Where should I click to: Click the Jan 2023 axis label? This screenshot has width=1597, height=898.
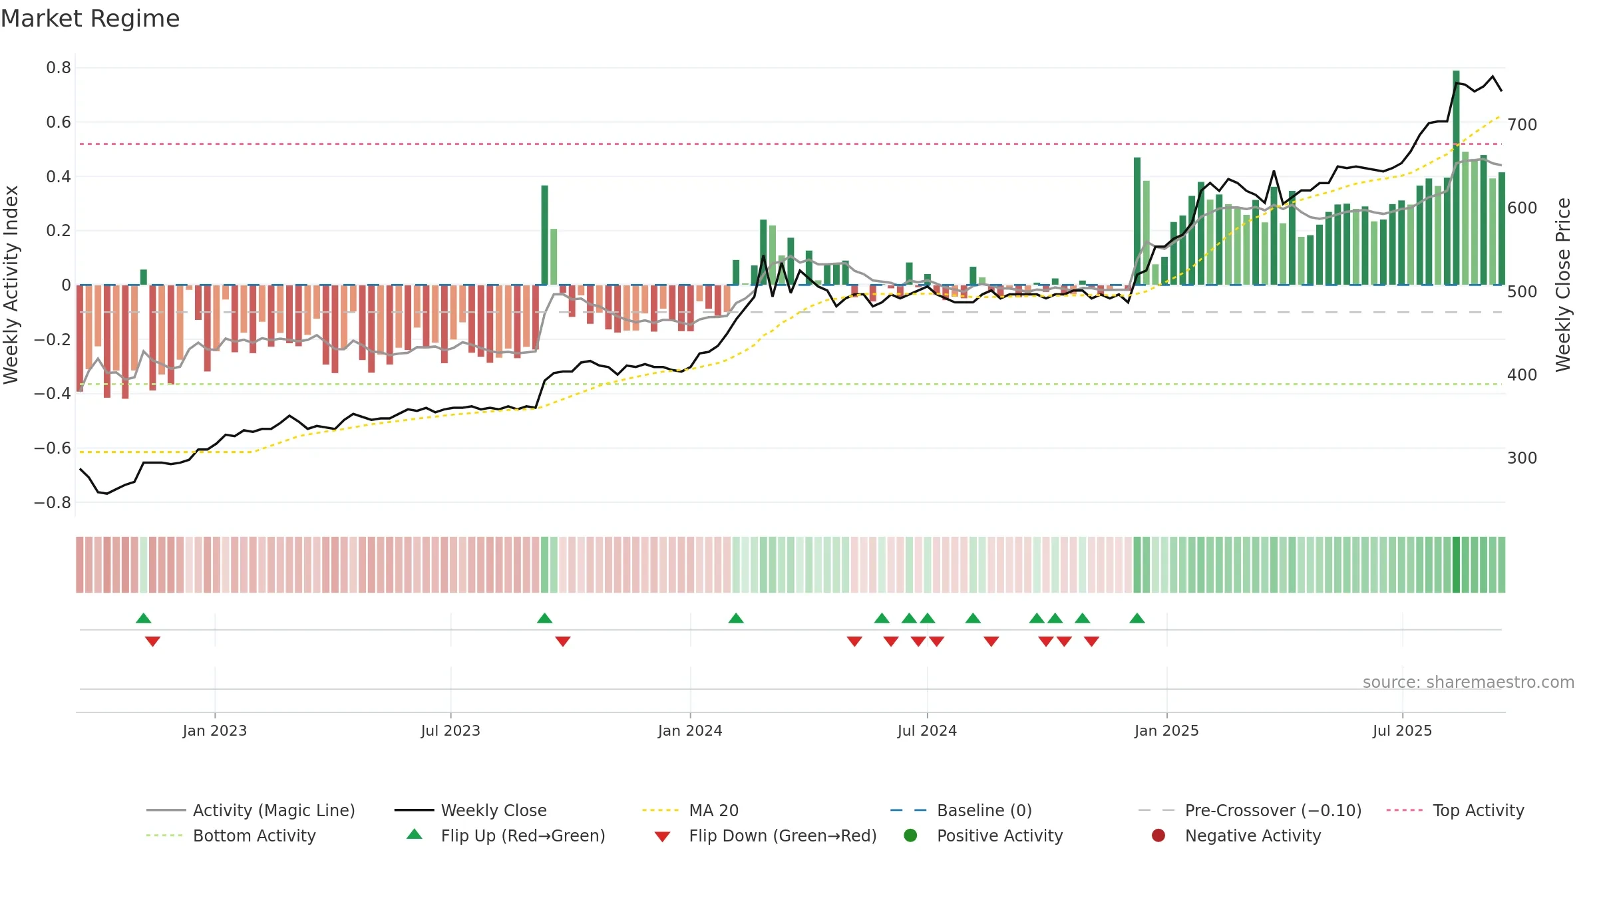[x=215, y=730]
